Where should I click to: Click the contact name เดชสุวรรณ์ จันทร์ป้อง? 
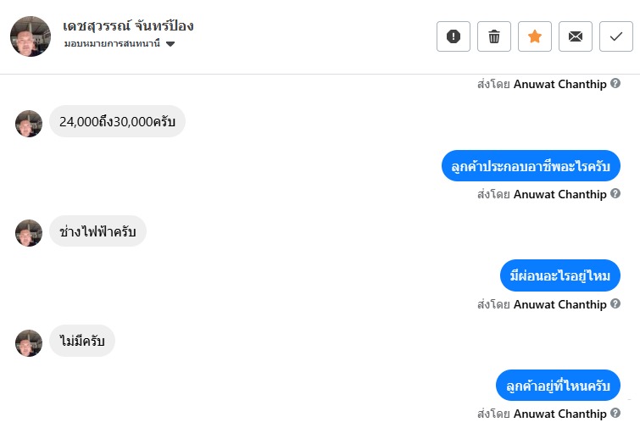(128, 25)
